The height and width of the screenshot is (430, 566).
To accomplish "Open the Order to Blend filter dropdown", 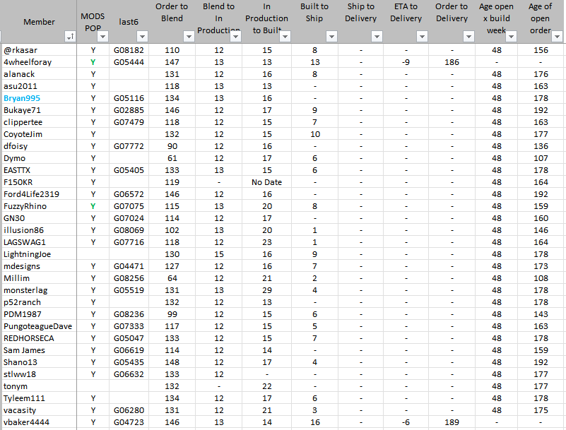I will click(189, 36).
